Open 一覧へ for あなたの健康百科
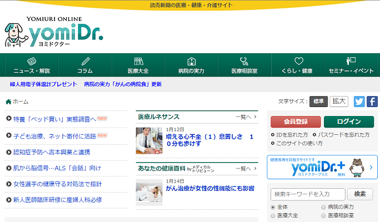Image resolution: width=380 pixels, height=222 pixels. (x=246, y=169)
